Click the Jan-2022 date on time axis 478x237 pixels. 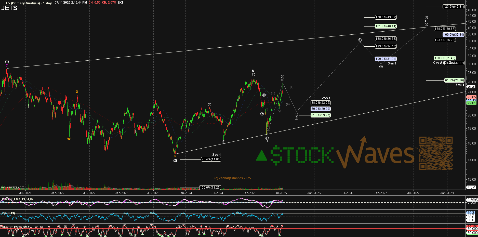pyautogui.click(x=58, y=193)
